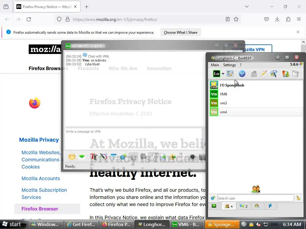Switch to the green home tab
306x229 pixels.
214,206
